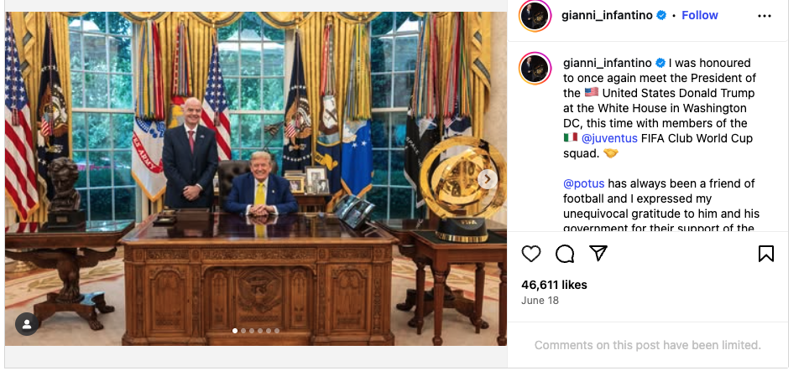Save post with bookmark icon
Image resolution: width=804 pixels, height=376 pixels.
point(766,253)
